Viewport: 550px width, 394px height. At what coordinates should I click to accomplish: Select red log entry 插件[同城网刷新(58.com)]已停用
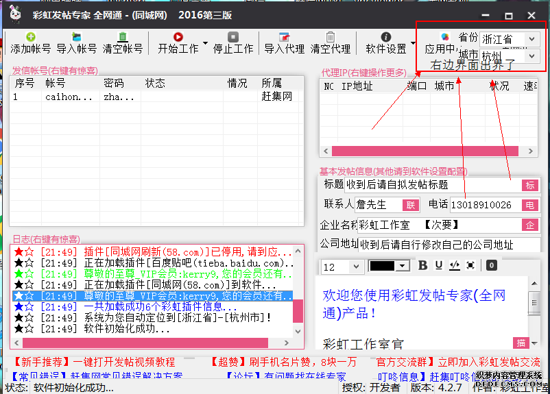tap(153, 252)
